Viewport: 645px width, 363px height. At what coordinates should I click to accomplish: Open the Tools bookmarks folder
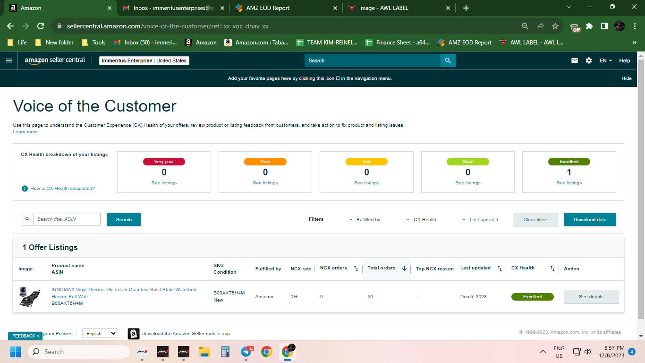pos(93,43)
